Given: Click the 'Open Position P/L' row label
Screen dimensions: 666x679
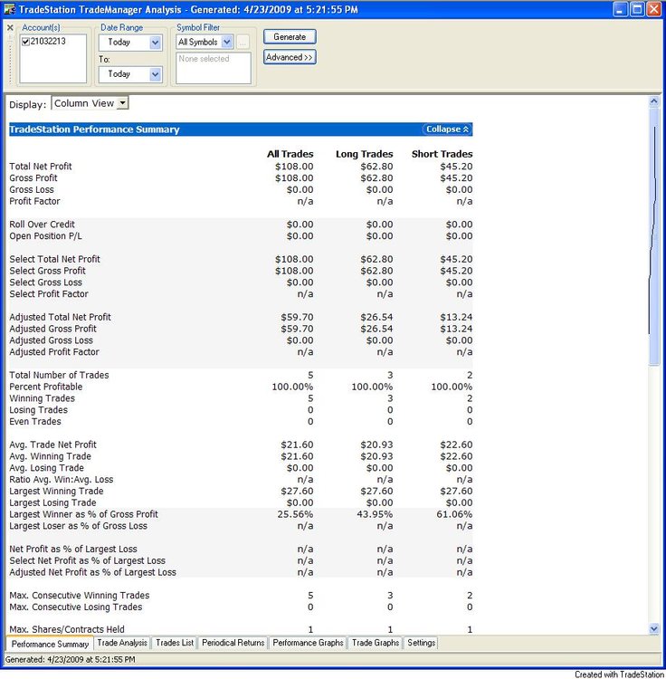Looking at the screenshot, I should click(45, 236).
